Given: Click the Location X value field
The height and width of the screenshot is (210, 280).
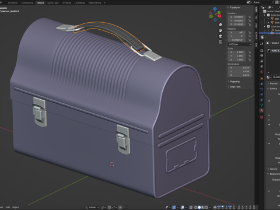Looking at the screenshot, I should point(237,17).
